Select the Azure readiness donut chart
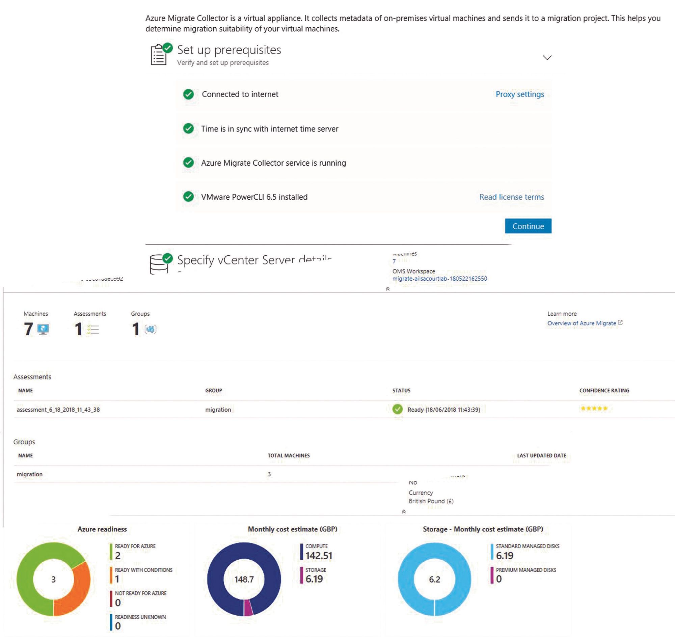675x644 pixels. point(53,580)
